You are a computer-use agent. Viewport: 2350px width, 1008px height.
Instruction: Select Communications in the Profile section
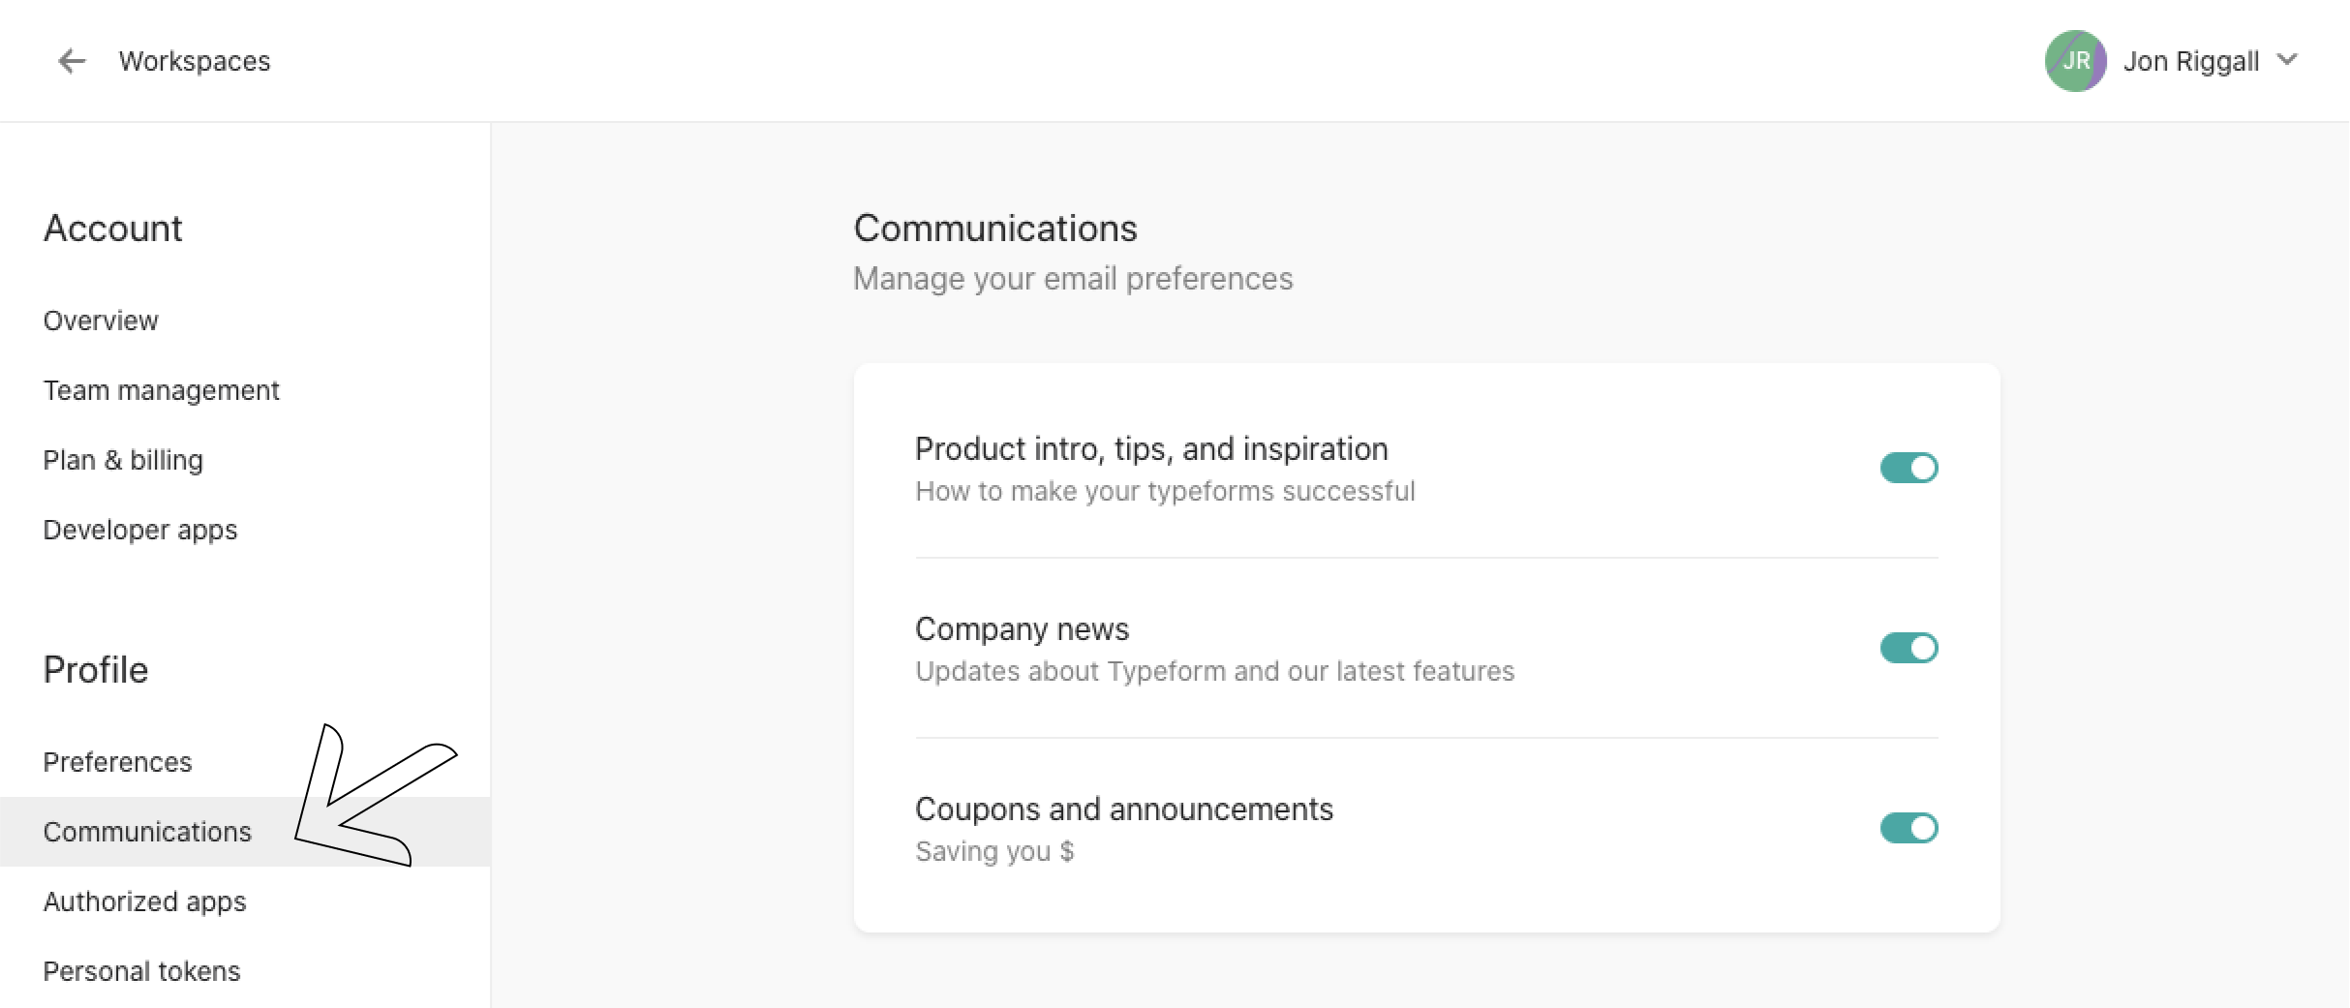click(x=146, y=831)
